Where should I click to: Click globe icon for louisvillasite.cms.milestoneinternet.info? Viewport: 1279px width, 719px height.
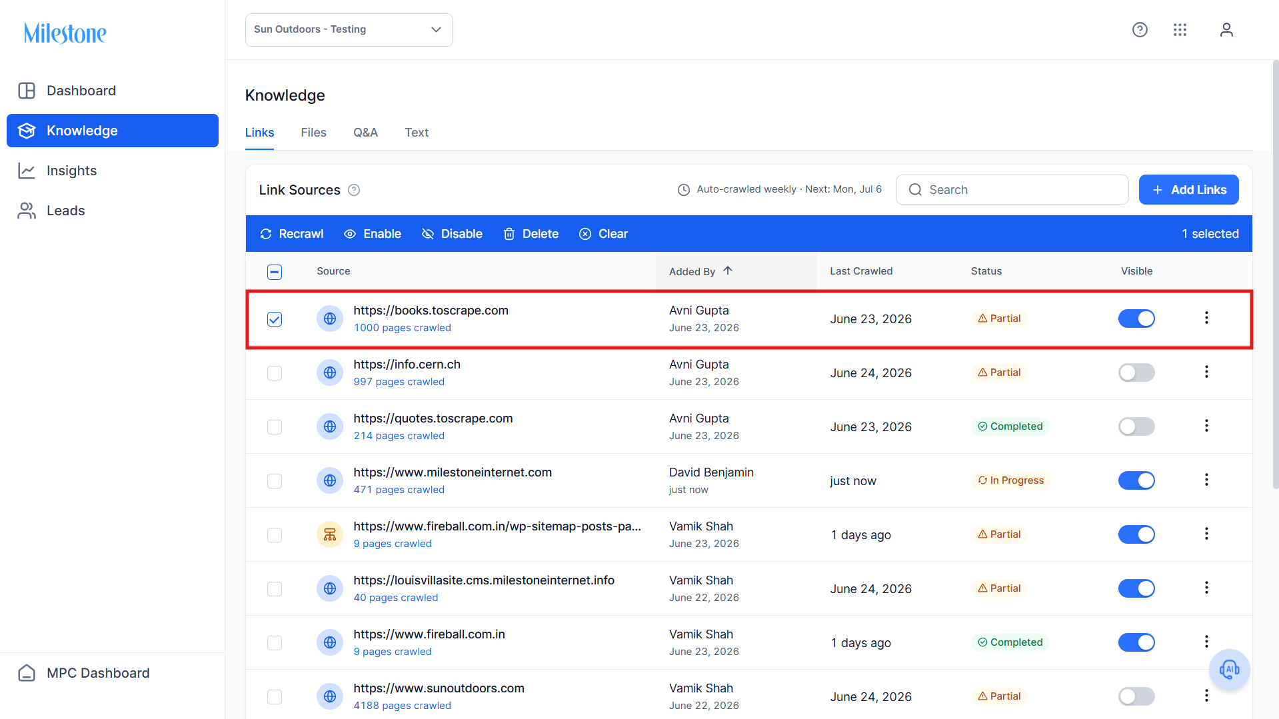pos(330,588)
